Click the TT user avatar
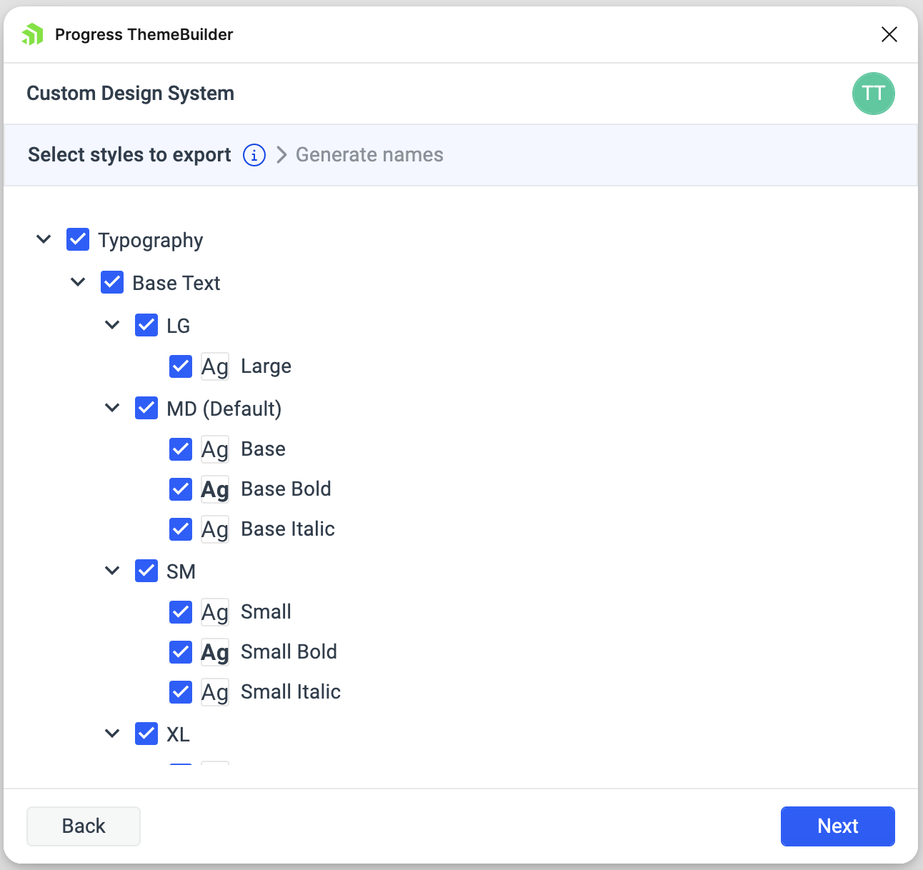 (874, 94)
